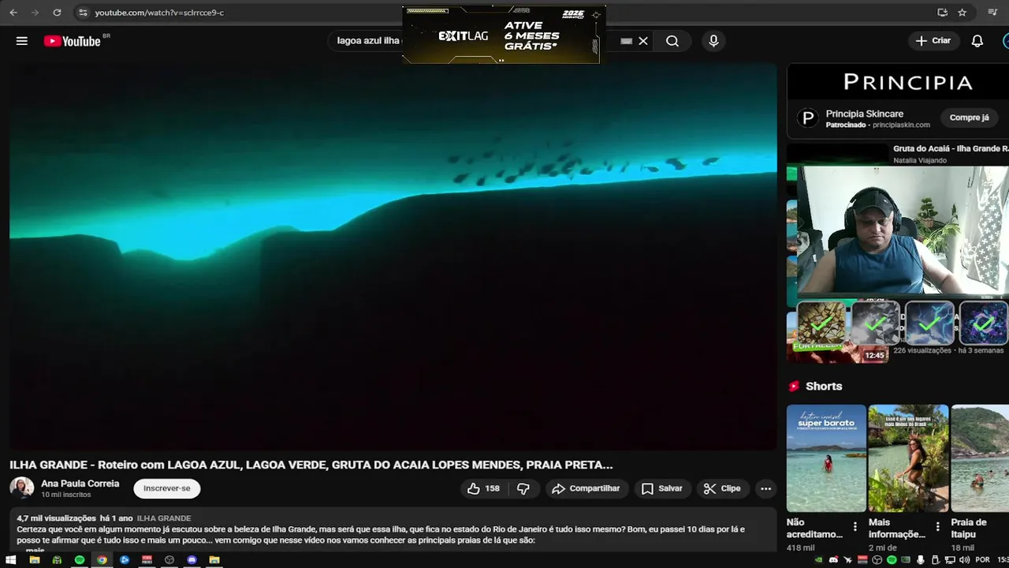Open the Windows Start menu
Screen dimensions: 1009x568
(11, 560)
